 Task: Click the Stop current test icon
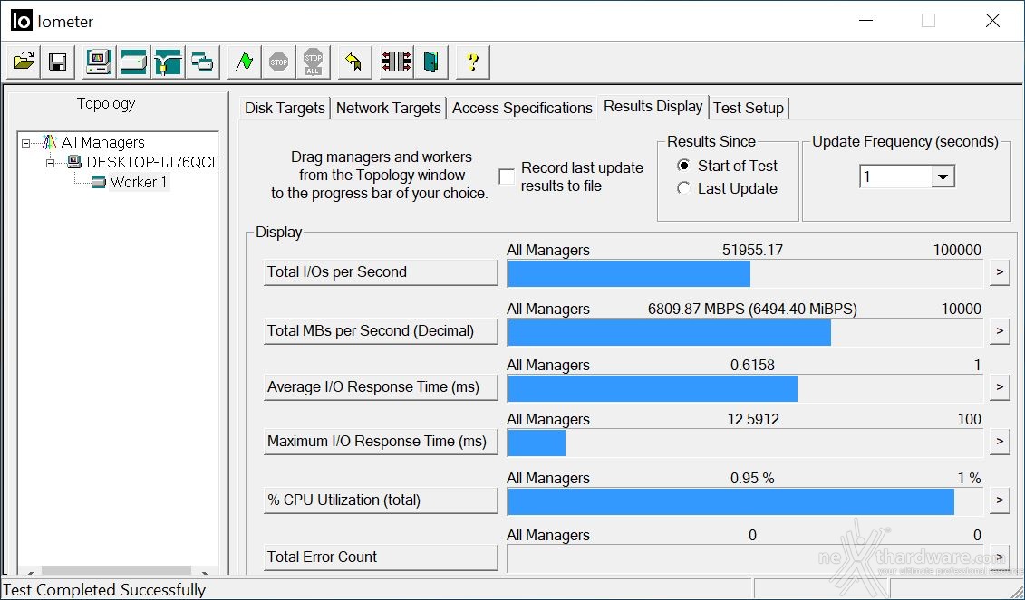click(278, 62)
